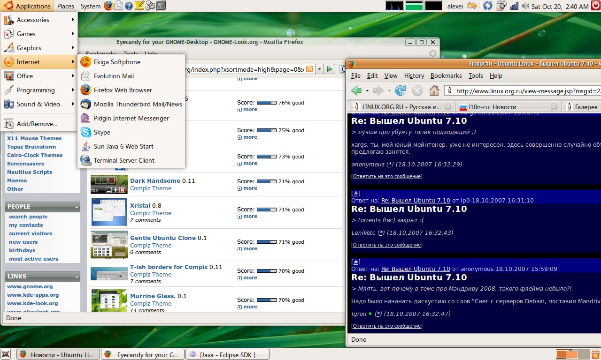Click the CPU system monitor graph

[394, 6]
